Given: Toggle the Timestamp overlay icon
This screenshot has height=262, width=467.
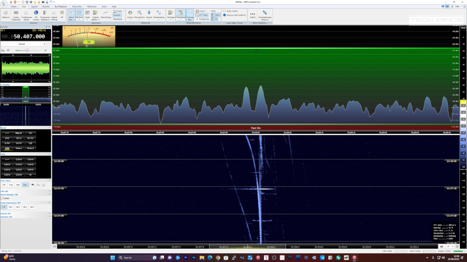Looking at the screenshot, I should coord(180,14).
